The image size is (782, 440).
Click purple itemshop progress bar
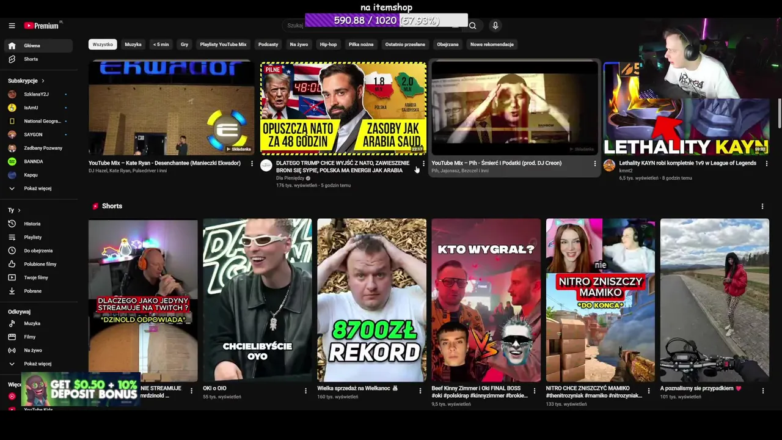386,20
